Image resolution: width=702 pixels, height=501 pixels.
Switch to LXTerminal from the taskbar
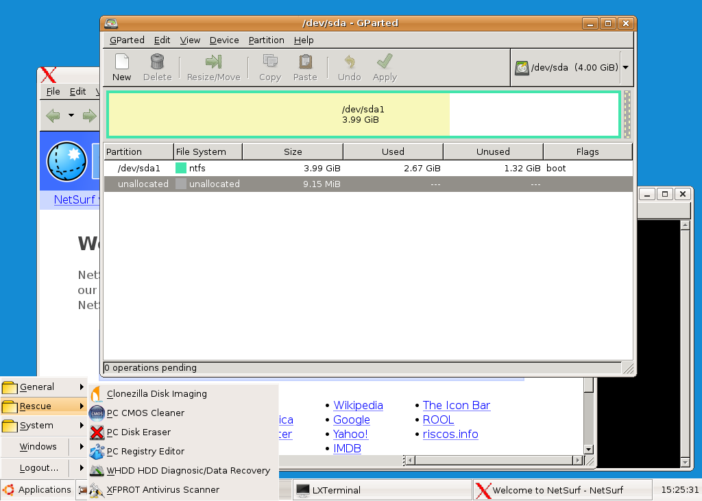pos(383,490)
